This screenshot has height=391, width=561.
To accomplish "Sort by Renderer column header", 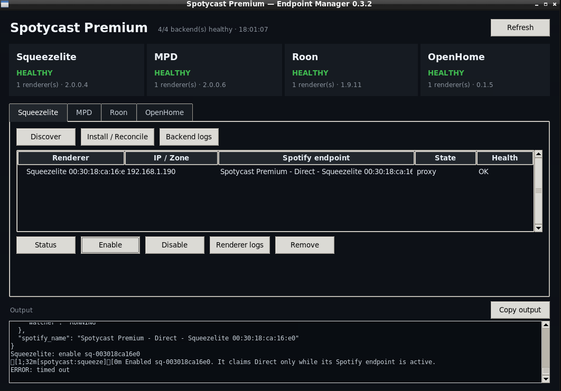I will coord(71,158).
